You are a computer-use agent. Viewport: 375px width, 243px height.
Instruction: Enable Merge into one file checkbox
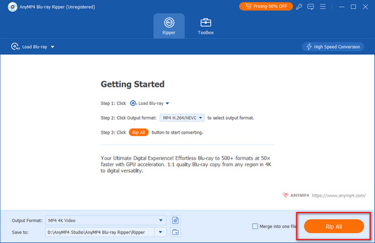pyautogui.click(x=255, y=226)
